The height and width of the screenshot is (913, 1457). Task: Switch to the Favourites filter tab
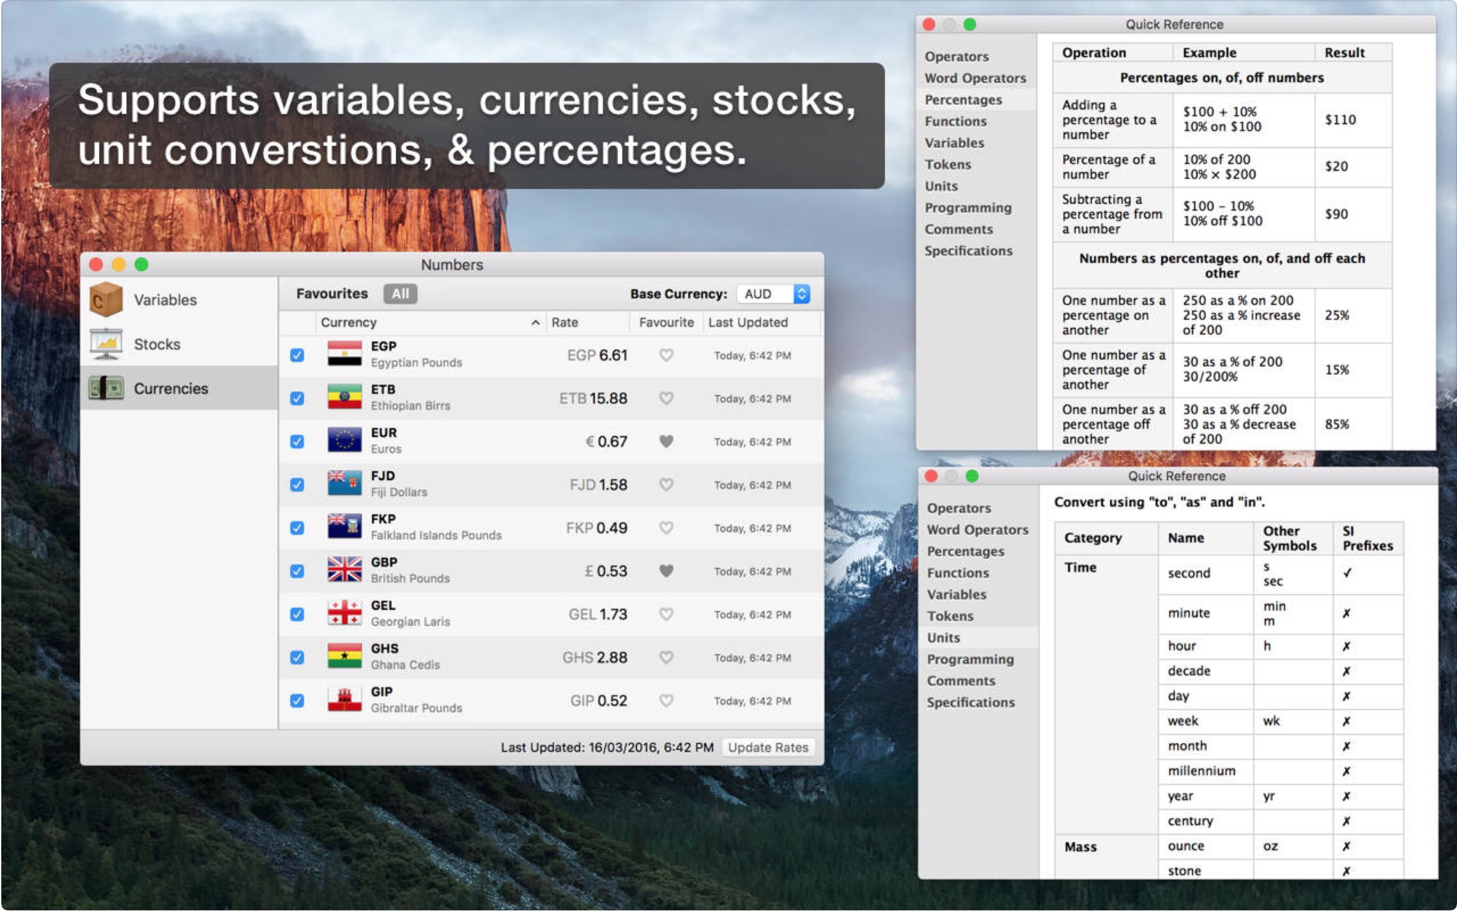[332, 293]
